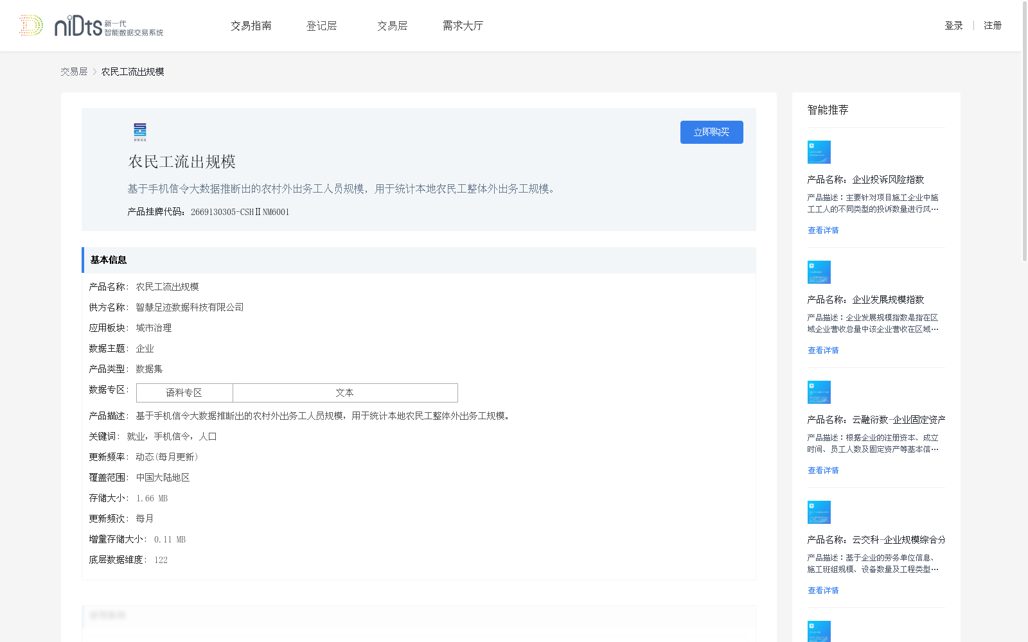Viewport: 1028px width, 642px height.
Task: Open 查看详情 for 企业投诉风险指数
Action: click(823, 230)
